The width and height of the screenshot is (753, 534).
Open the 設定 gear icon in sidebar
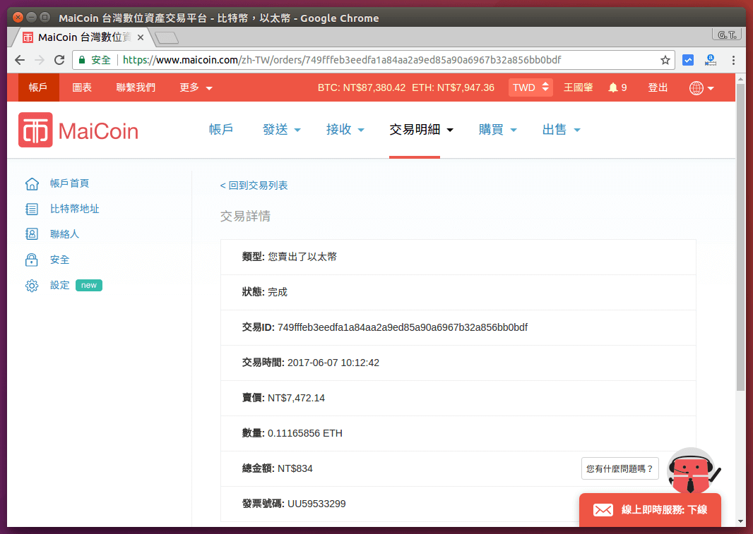pos(31,284)
